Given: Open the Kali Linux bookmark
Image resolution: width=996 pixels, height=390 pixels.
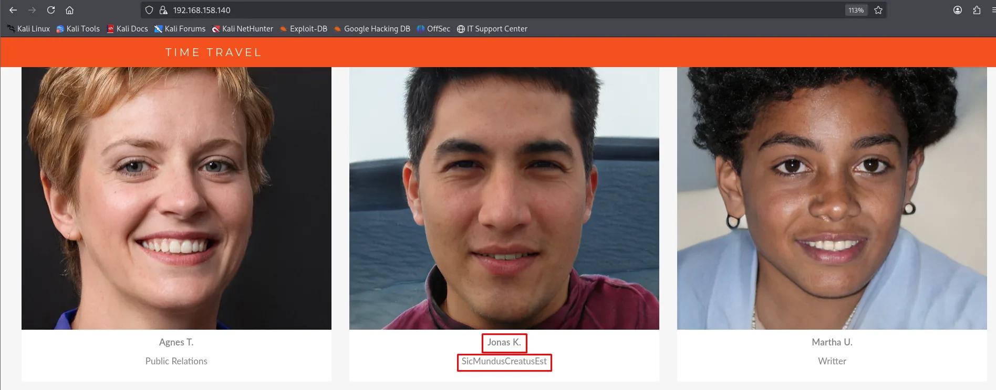Looking at the screenshot, I should tap(28, 29).
